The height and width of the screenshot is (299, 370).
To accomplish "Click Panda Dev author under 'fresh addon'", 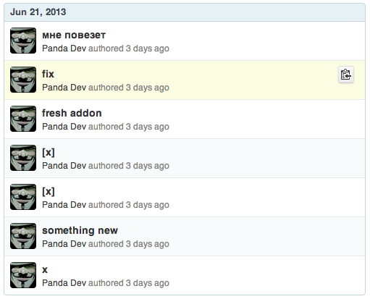I will click(64, 127).
